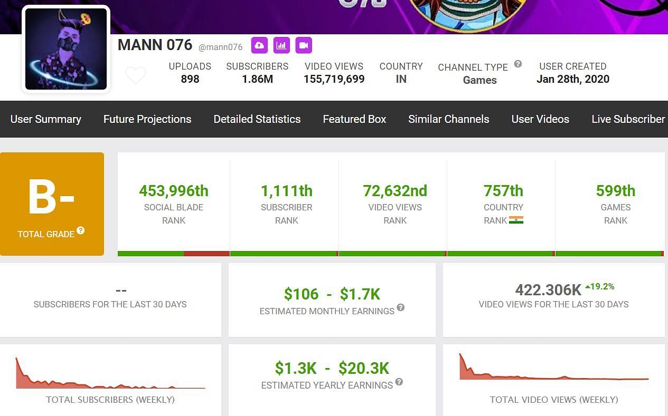Open the Live Subscriber tab
Screen dimensions: 668x416
[x=628, y=119]
